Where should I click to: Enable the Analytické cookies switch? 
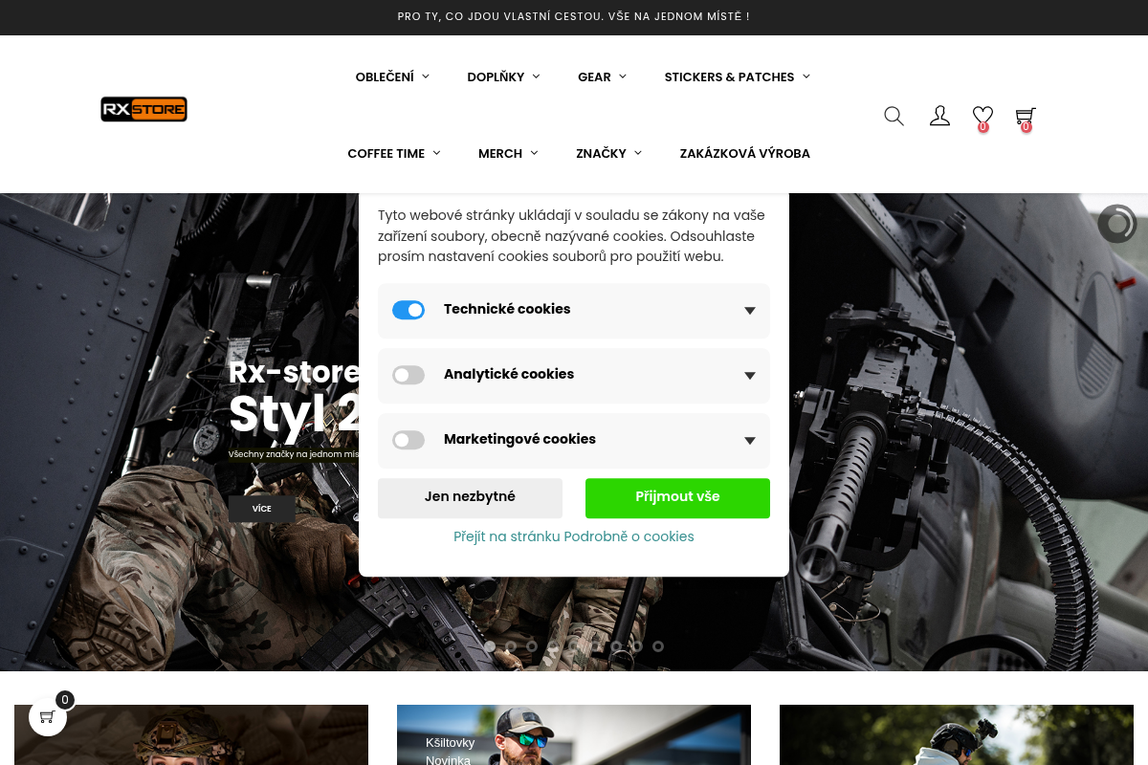click(408, 375)
